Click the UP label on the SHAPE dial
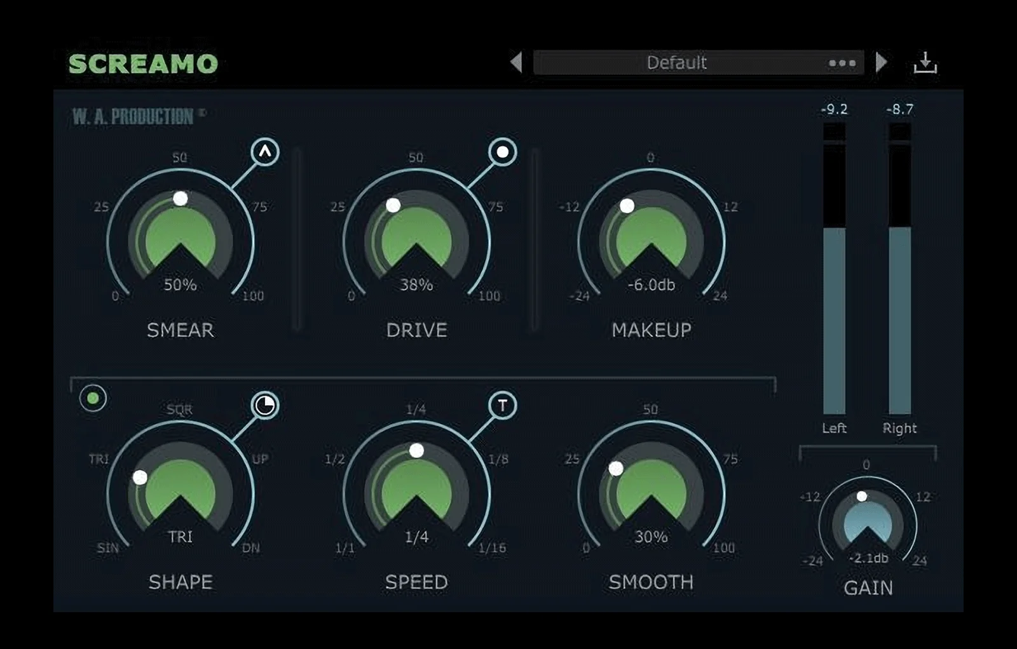The image size is (1017, 649). point(261,459)
